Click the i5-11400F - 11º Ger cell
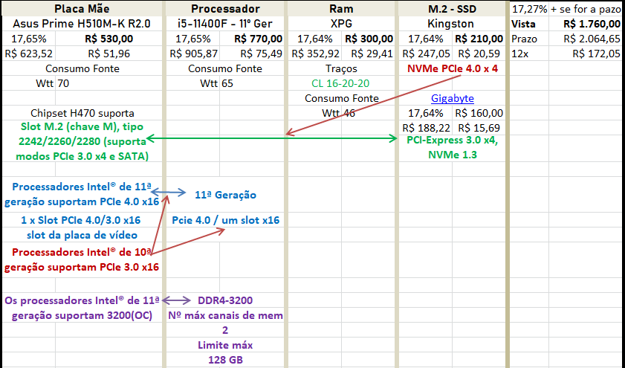 (x=225, y=24)
